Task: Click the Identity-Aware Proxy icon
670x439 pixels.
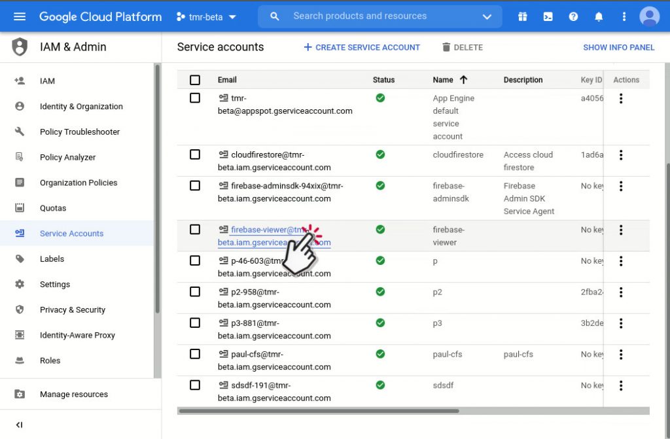Action: (20, 335)
